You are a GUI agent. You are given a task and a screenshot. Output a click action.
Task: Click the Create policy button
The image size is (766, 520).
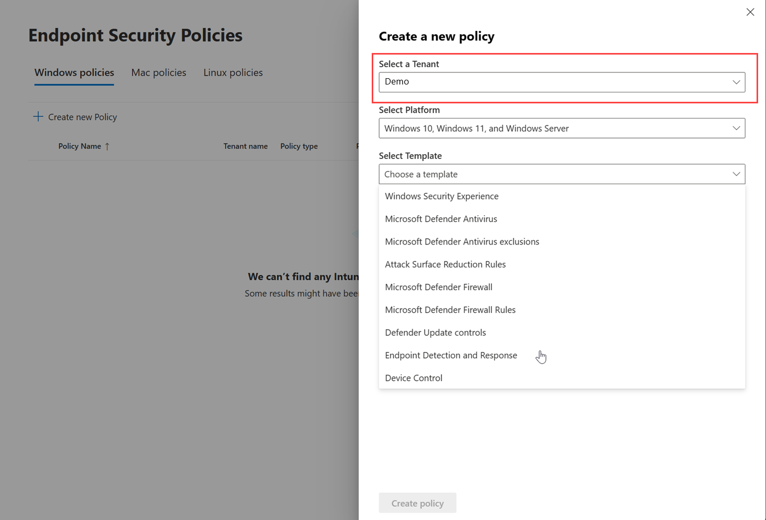[x=417, y=503]
